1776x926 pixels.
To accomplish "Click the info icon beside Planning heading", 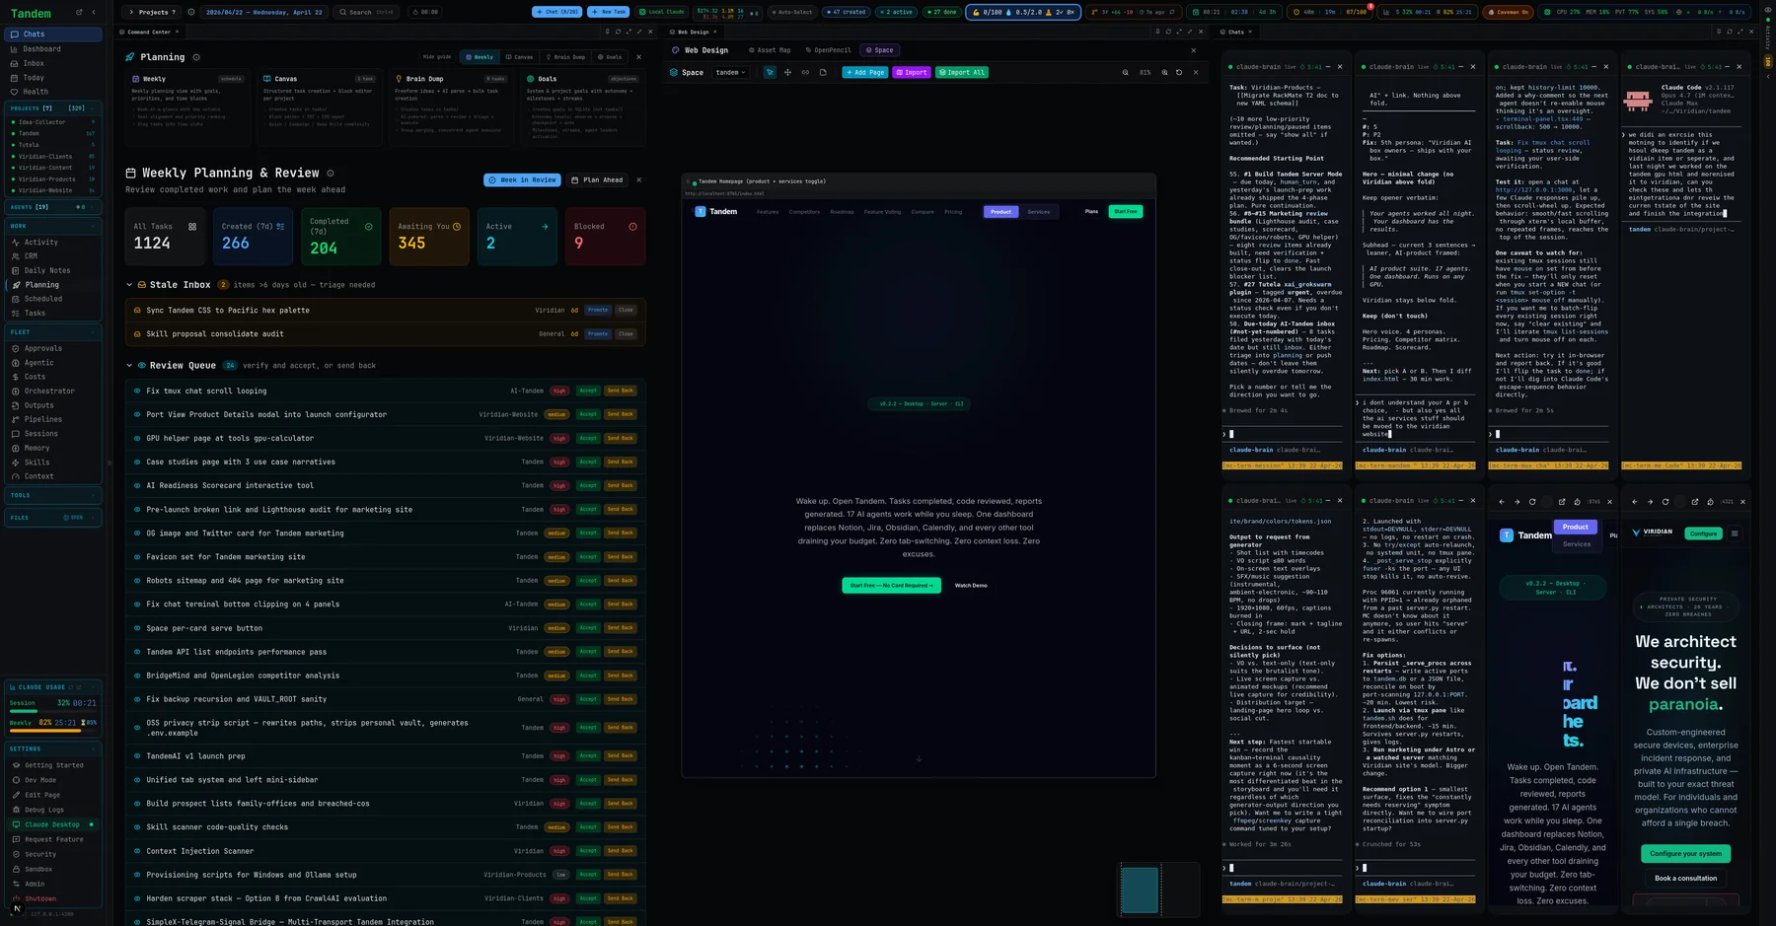I will 196,57.
